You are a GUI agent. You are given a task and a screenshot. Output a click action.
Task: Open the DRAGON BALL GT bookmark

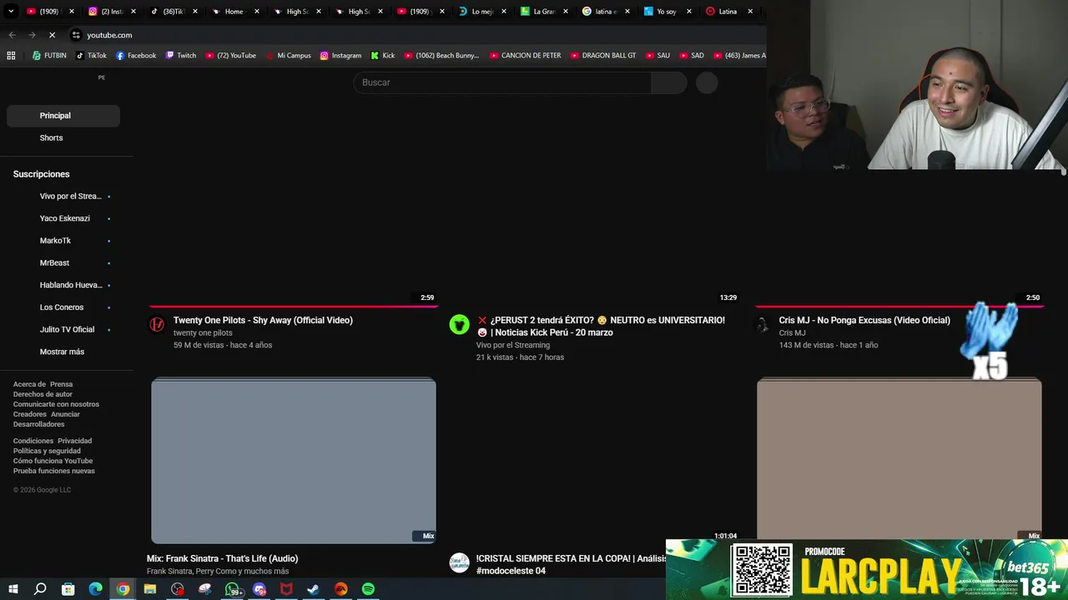click(602, 56)
